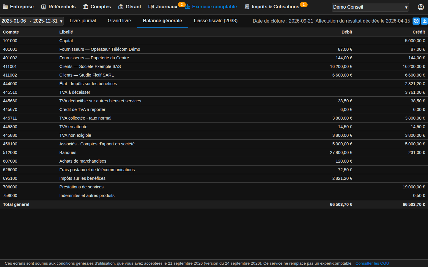The width and height of the screenshot is (428, 267).
Task: Click the Crédit column header
Action: (419, 32)
